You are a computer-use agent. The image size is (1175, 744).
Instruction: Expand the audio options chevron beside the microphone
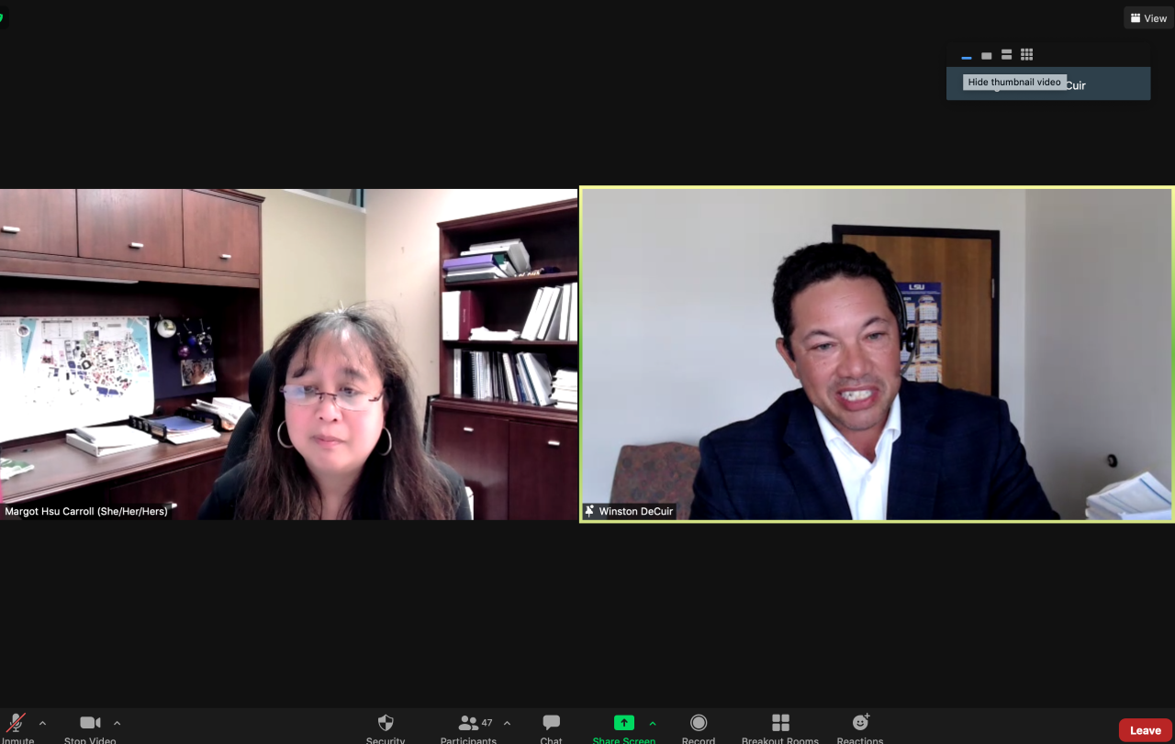pos(42,724)
